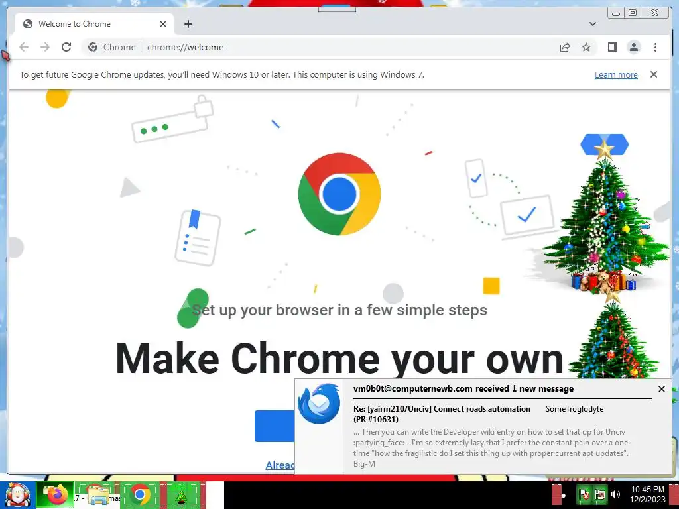Open the Action Center flag tray icon
The width and height of the screenshot is (679, 509).
point(584,494)
